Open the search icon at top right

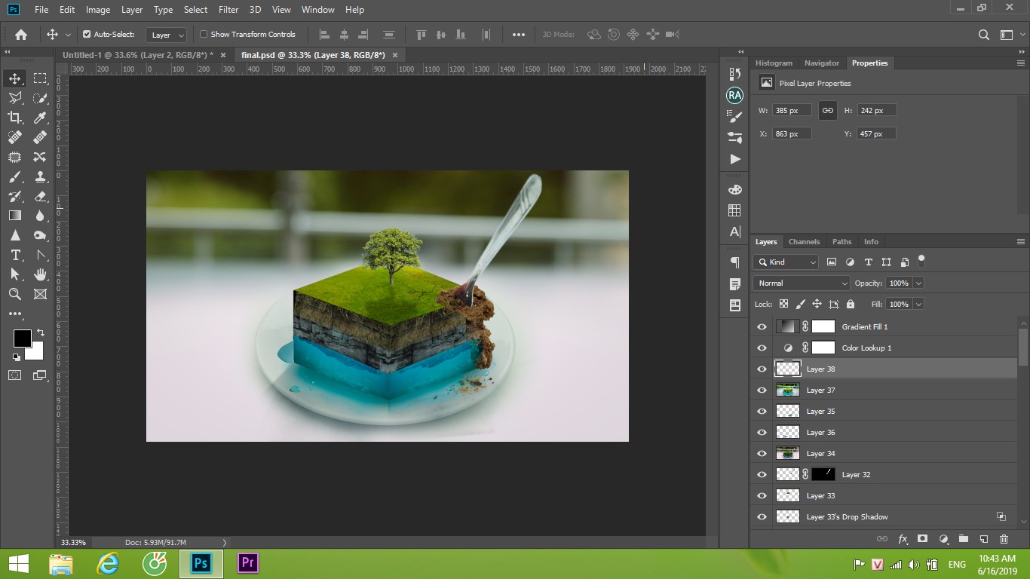(984, 35)
